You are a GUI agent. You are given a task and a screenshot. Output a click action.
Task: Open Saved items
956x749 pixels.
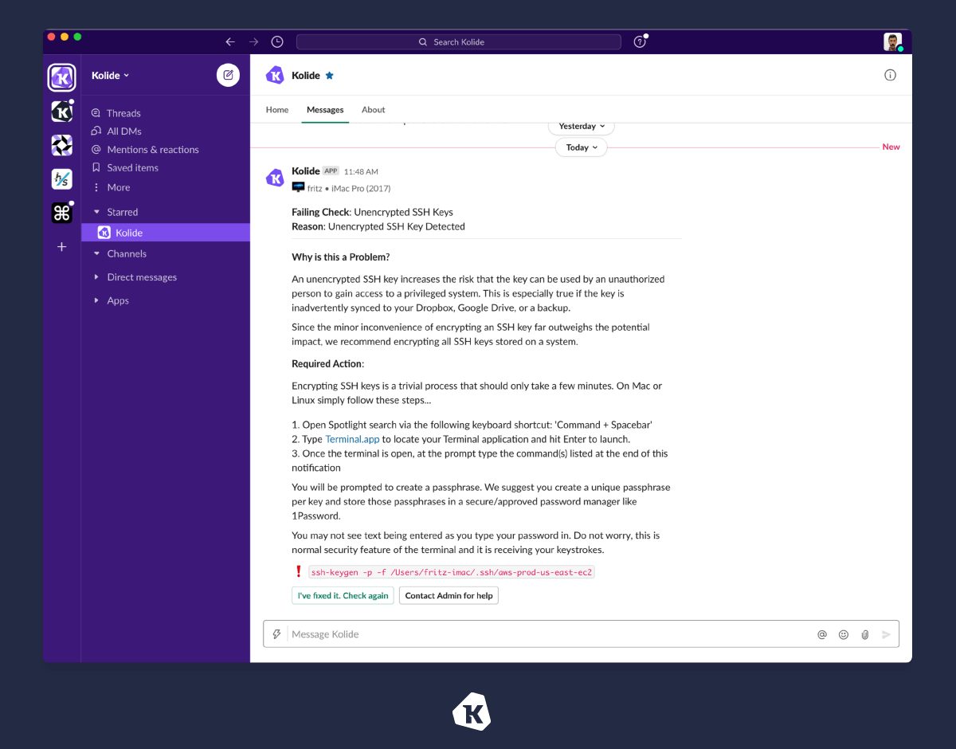132,167
